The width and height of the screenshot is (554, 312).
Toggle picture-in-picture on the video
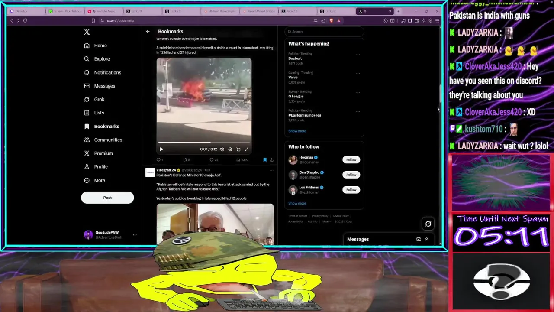tap(238, 149)
